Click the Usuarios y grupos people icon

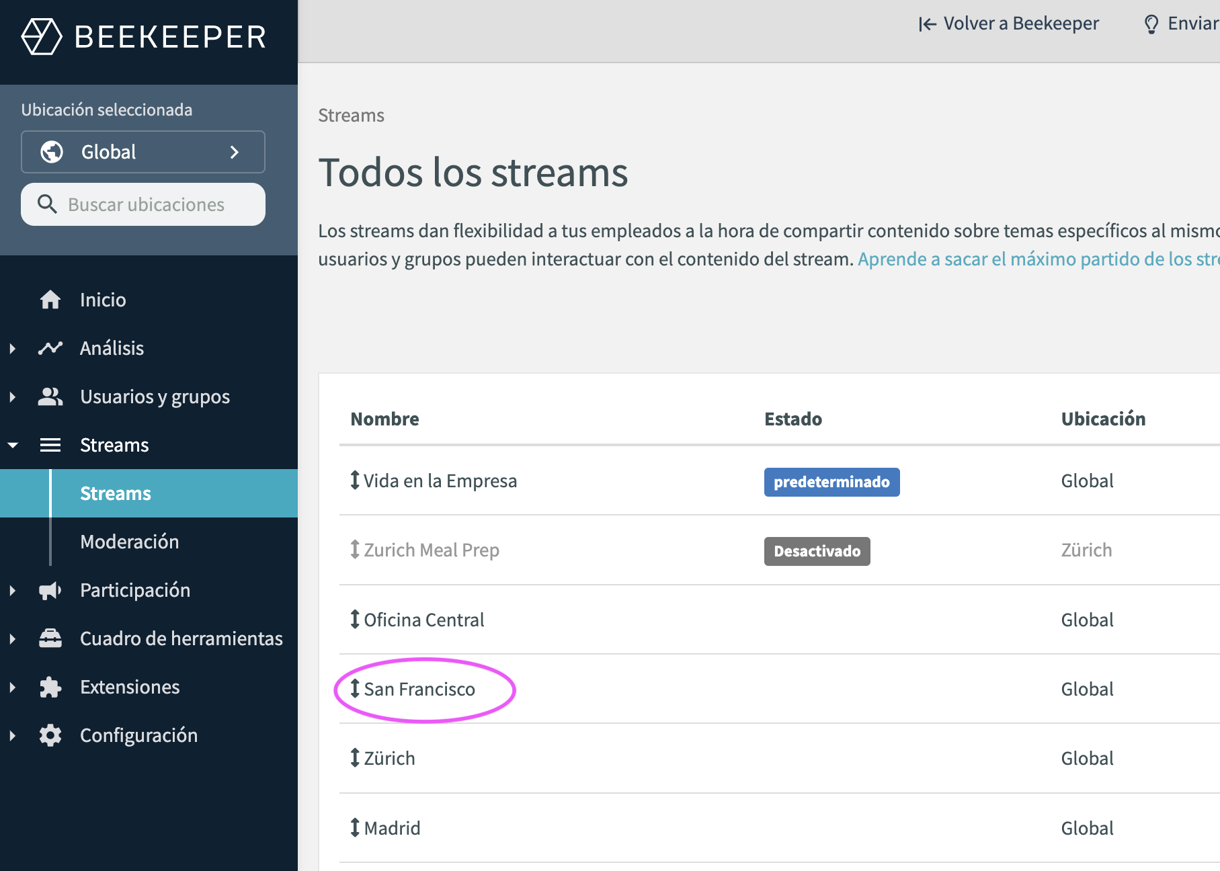click(50, 397)
